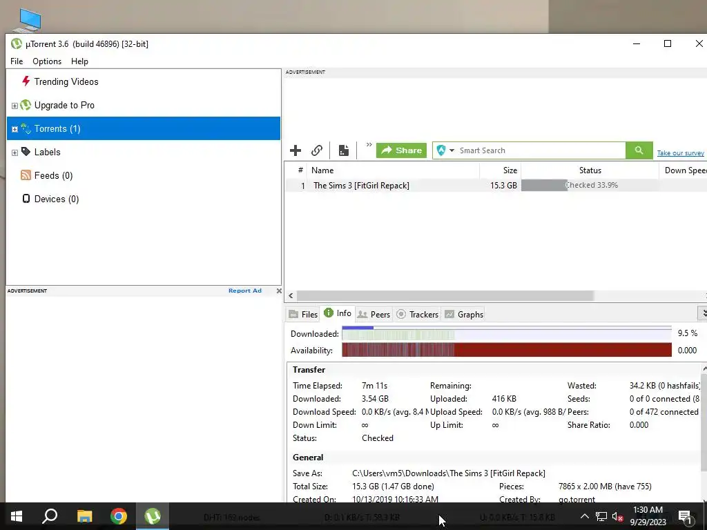Click the 15.3 GB size cell
This screenshot has width=707, height=530.
[503, 186]
